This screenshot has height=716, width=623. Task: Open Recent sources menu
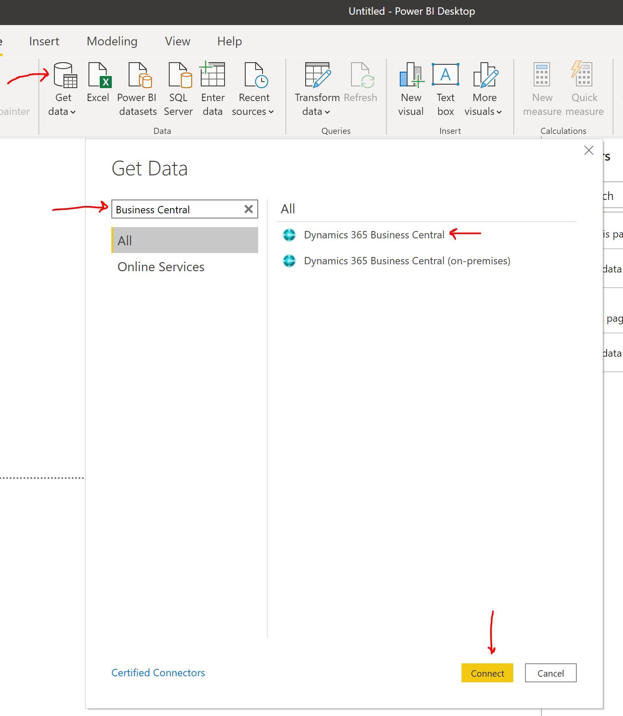[253, 89]
